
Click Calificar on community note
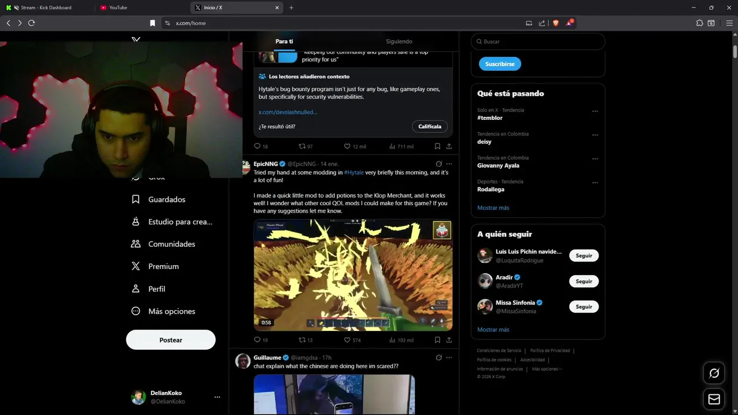tap(430, 126)
